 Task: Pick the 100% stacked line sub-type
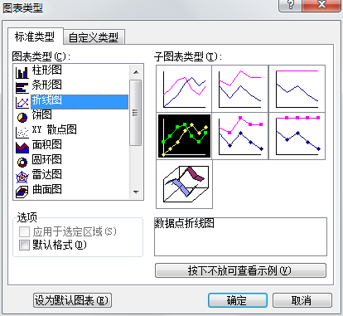coord(297,89)
